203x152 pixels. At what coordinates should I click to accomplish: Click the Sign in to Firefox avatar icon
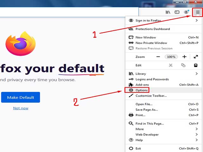(131, 20)
